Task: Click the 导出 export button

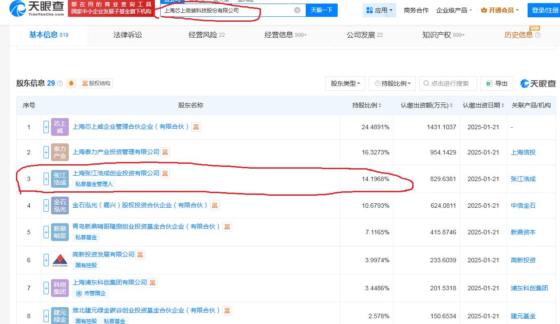Action: point(497,83)
